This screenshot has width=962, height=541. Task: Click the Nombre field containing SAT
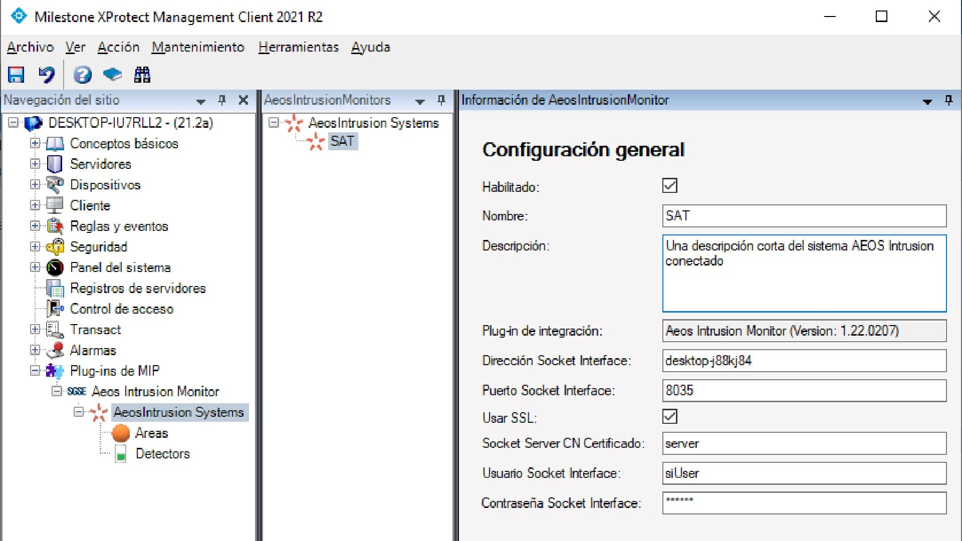point(804,216)
